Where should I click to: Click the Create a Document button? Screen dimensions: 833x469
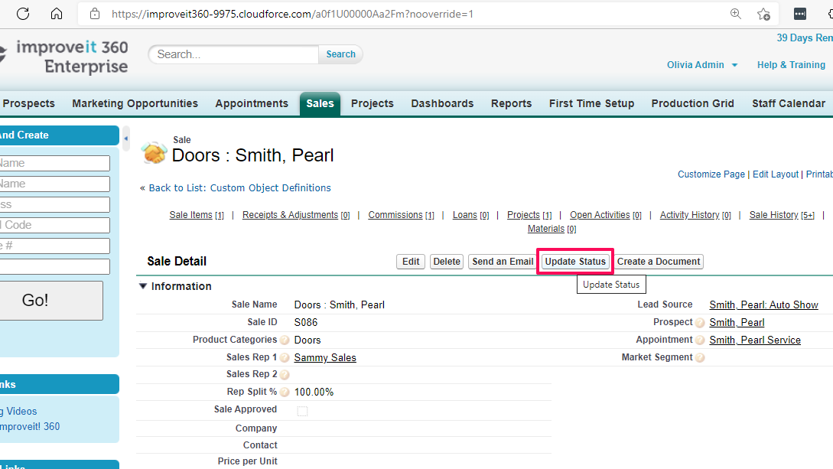pyautogui.click(x=659, y=262)
